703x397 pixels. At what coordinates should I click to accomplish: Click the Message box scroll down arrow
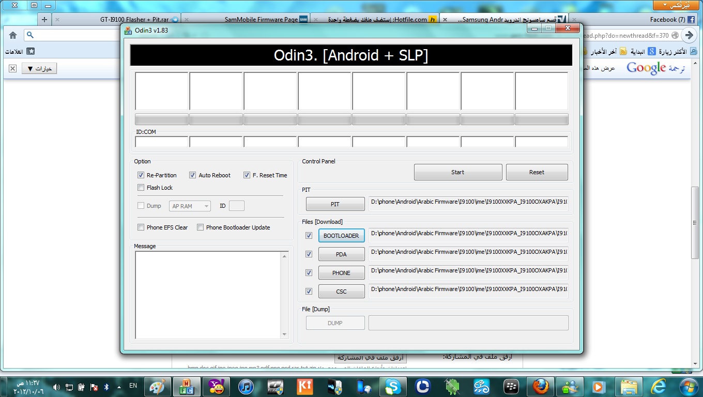tap(285, 335)
